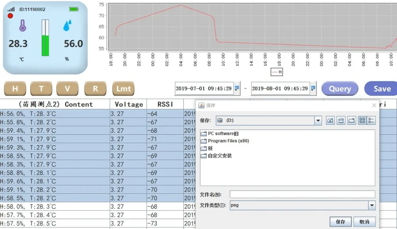Viewport: 397px width, 229px height.
Task: Show the R RSSI chart
Action: click(x=95, y=88)
